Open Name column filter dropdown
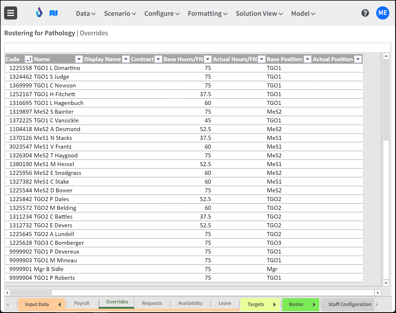396x313 pixels. 79,59
